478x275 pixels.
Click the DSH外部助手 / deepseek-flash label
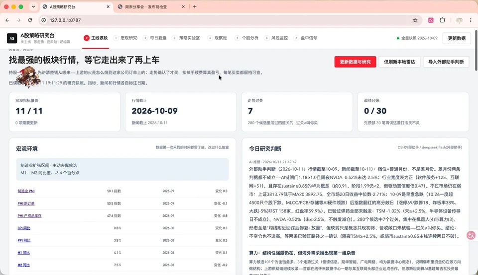pos(430,147)
